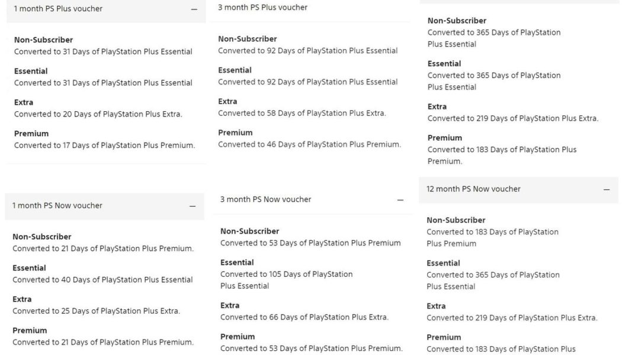
Task: Select the Non-Subscriber label under 3 month PS Now
Action: pyautogui.click(x=249, y=231)
